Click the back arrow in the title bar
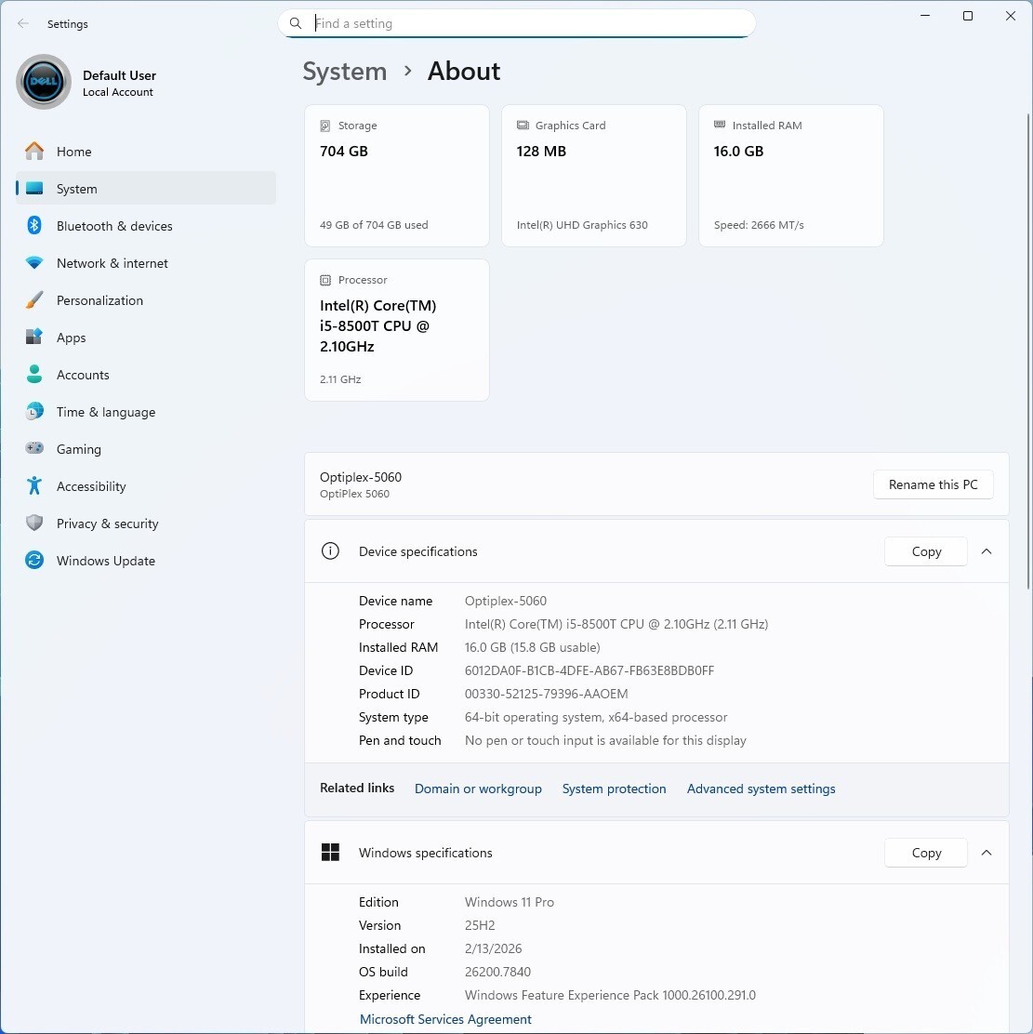 (23, 24)
